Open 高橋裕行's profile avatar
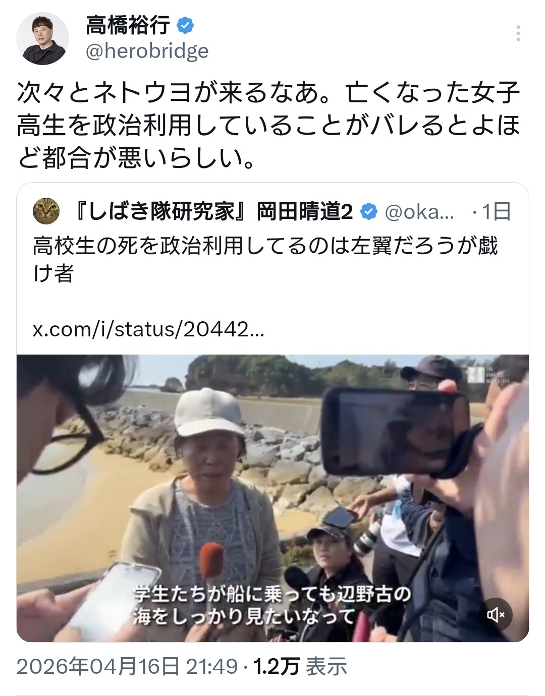Viewport: 545px width, 696px height. coord(42,39)
